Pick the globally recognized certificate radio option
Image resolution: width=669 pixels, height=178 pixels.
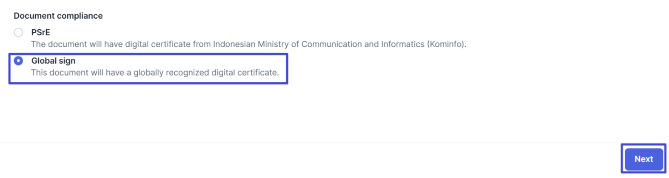pyautogui.click(x=18, y=61)
